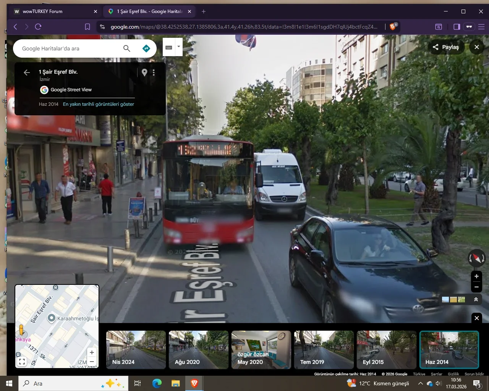Click the back arrow in Street View panel
This screenshot has width=489, height=391.
tap(27, 73)
